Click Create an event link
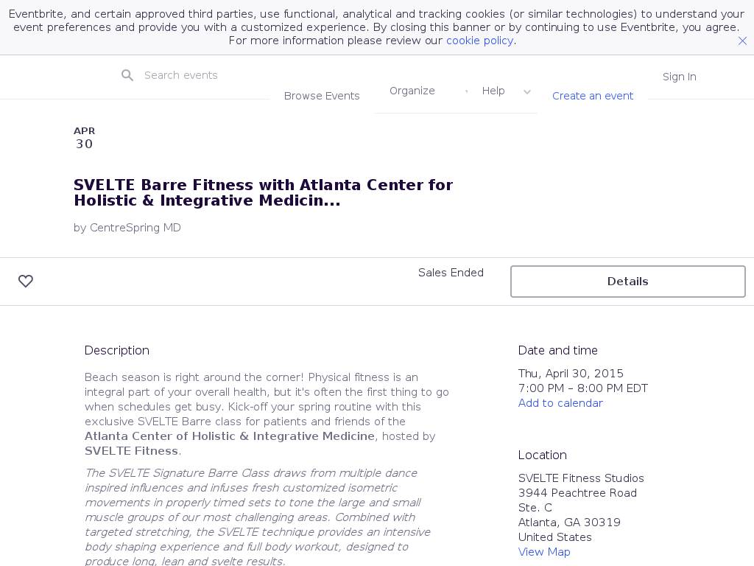Image resolution: width=754 pixels, height=566 pixels. [593, 96]
